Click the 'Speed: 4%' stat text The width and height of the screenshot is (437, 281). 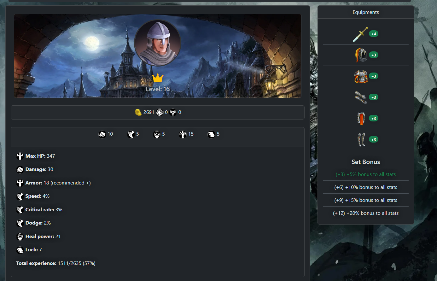click(38, 196)
